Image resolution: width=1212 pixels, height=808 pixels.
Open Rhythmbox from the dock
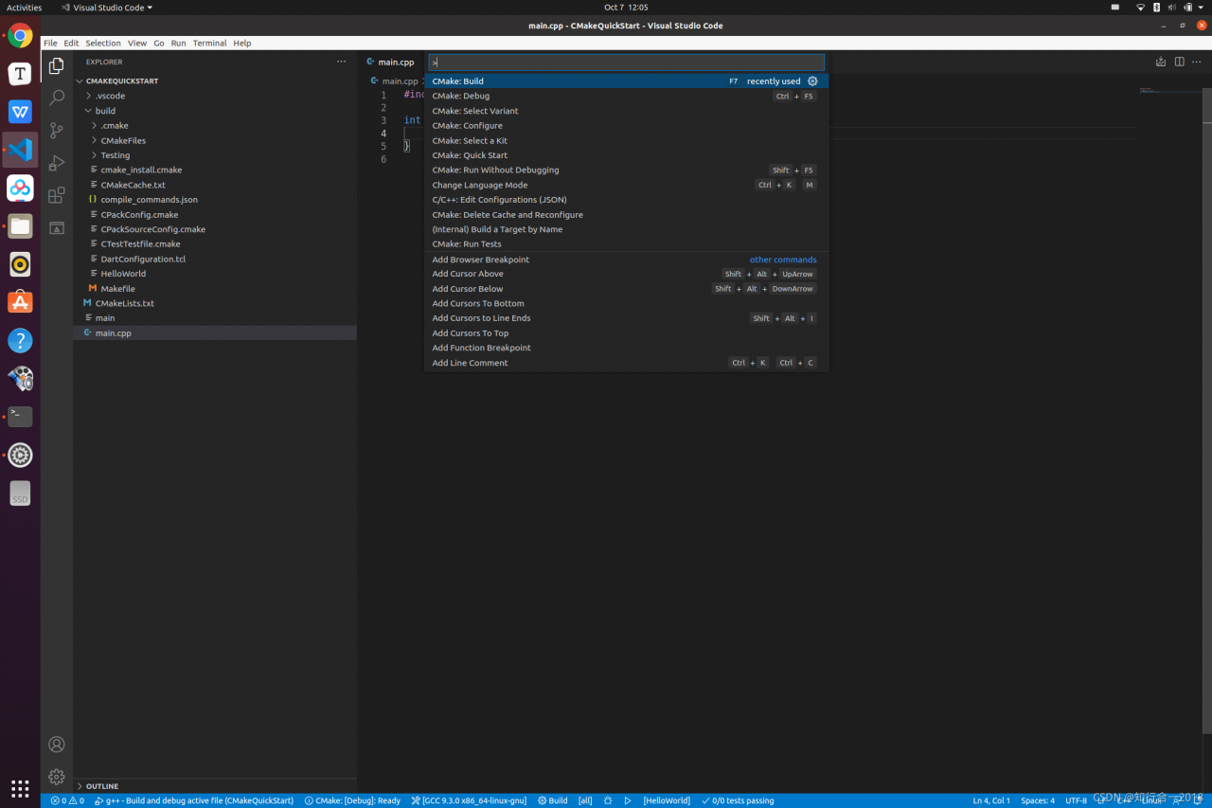(x=20, y=264)
